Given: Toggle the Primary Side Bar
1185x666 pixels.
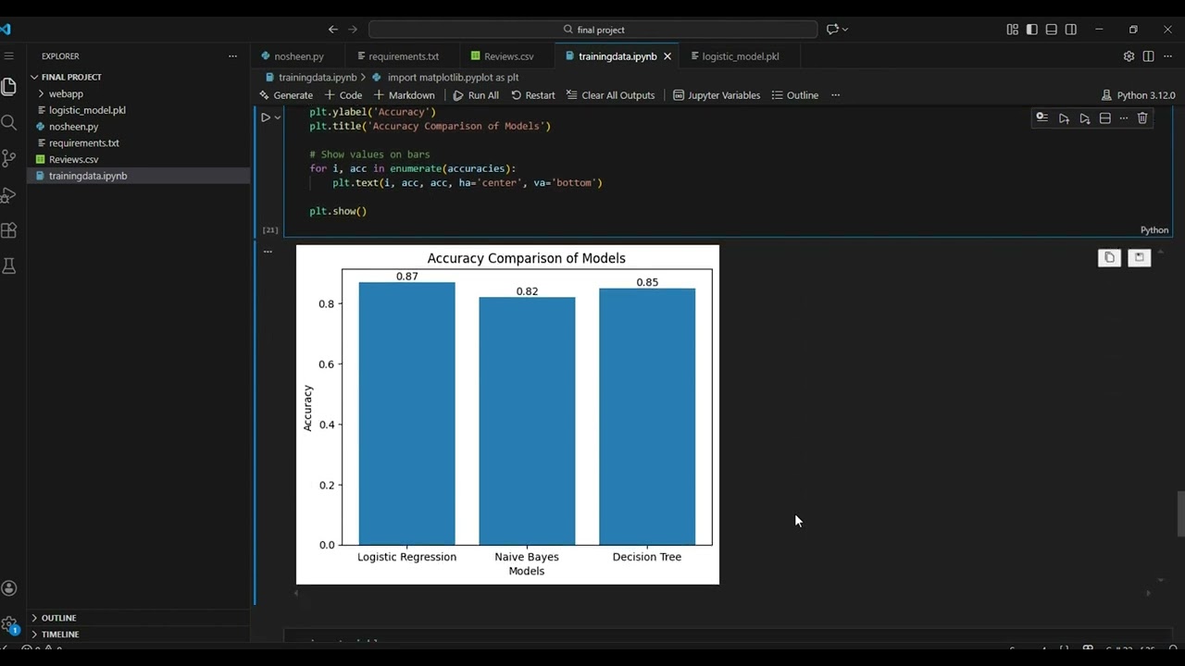Looking at the screenshot, I should point(1031,30).
